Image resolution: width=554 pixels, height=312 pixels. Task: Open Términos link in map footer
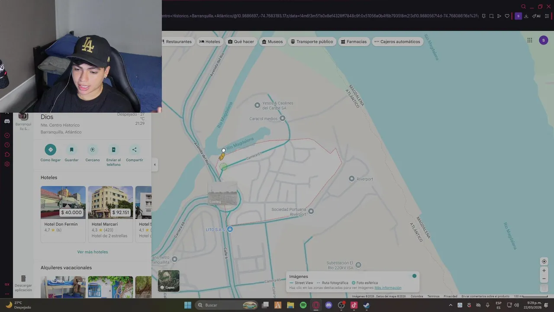point(433,296)
